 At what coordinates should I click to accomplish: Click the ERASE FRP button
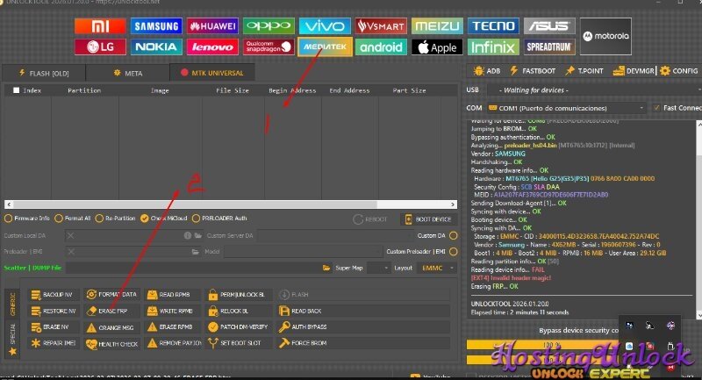tap(111, 311)
